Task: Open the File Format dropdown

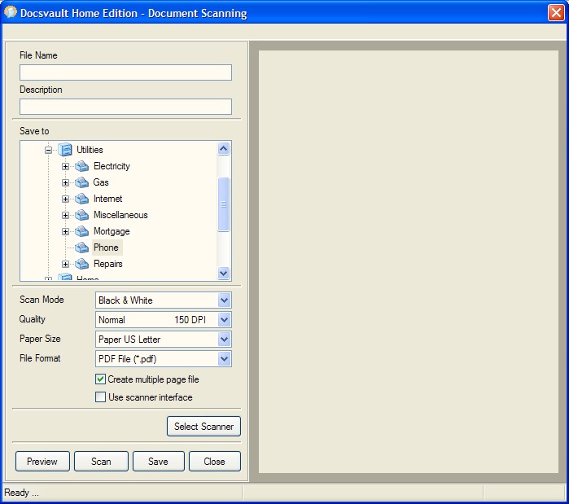Action: pyautogui.click(x=224, y=359)
